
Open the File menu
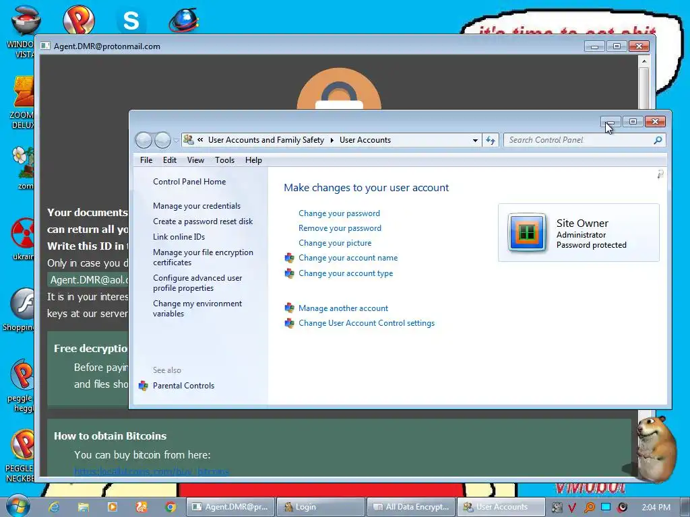coord(146,160)
